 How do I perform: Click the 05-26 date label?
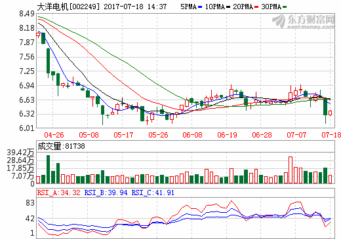(158, 135)
